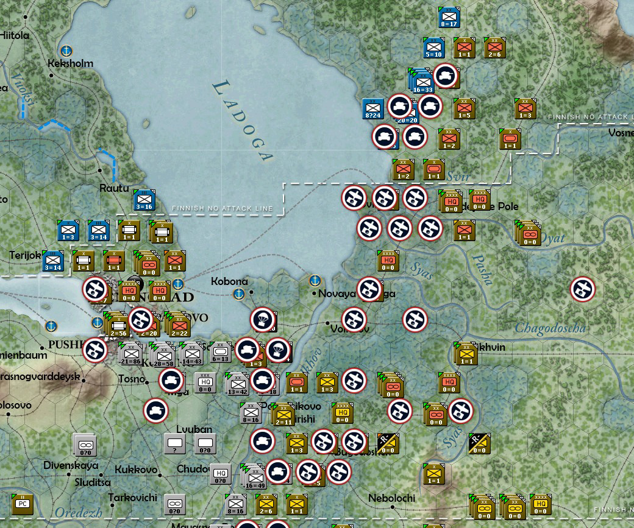
Task: Click the tank marker north of Lyuban
Action: pos(155,411)
